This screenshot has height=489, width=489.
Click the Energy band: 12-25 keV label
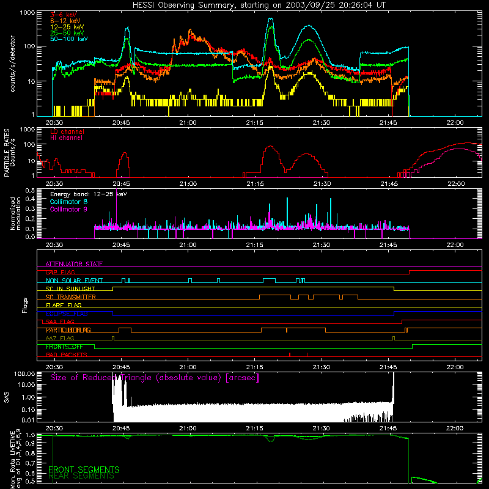(x=89, y=194)
